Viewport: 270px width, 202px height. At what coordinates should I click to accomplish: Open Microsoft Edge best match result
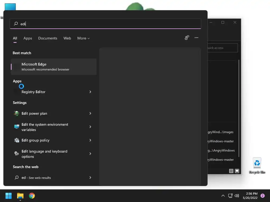point(54,67)
